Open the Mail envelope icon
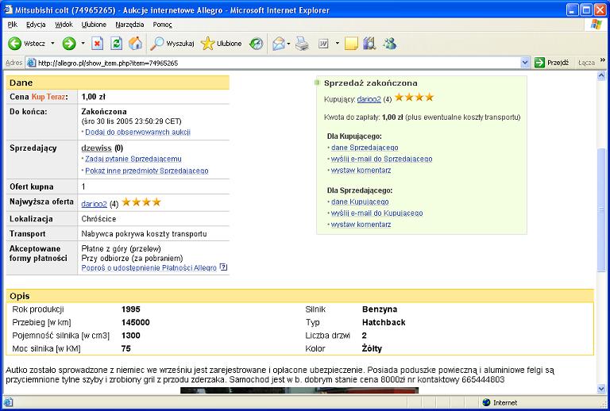Image resolution: width=610 pixels, height=411 pixels. [x=279, y=44]
